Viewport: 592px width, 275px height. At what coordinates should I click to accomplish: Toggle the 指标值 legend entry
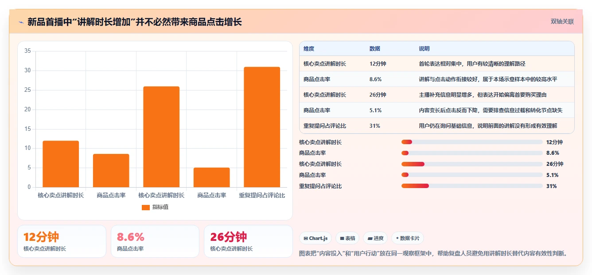pos(155,207)
